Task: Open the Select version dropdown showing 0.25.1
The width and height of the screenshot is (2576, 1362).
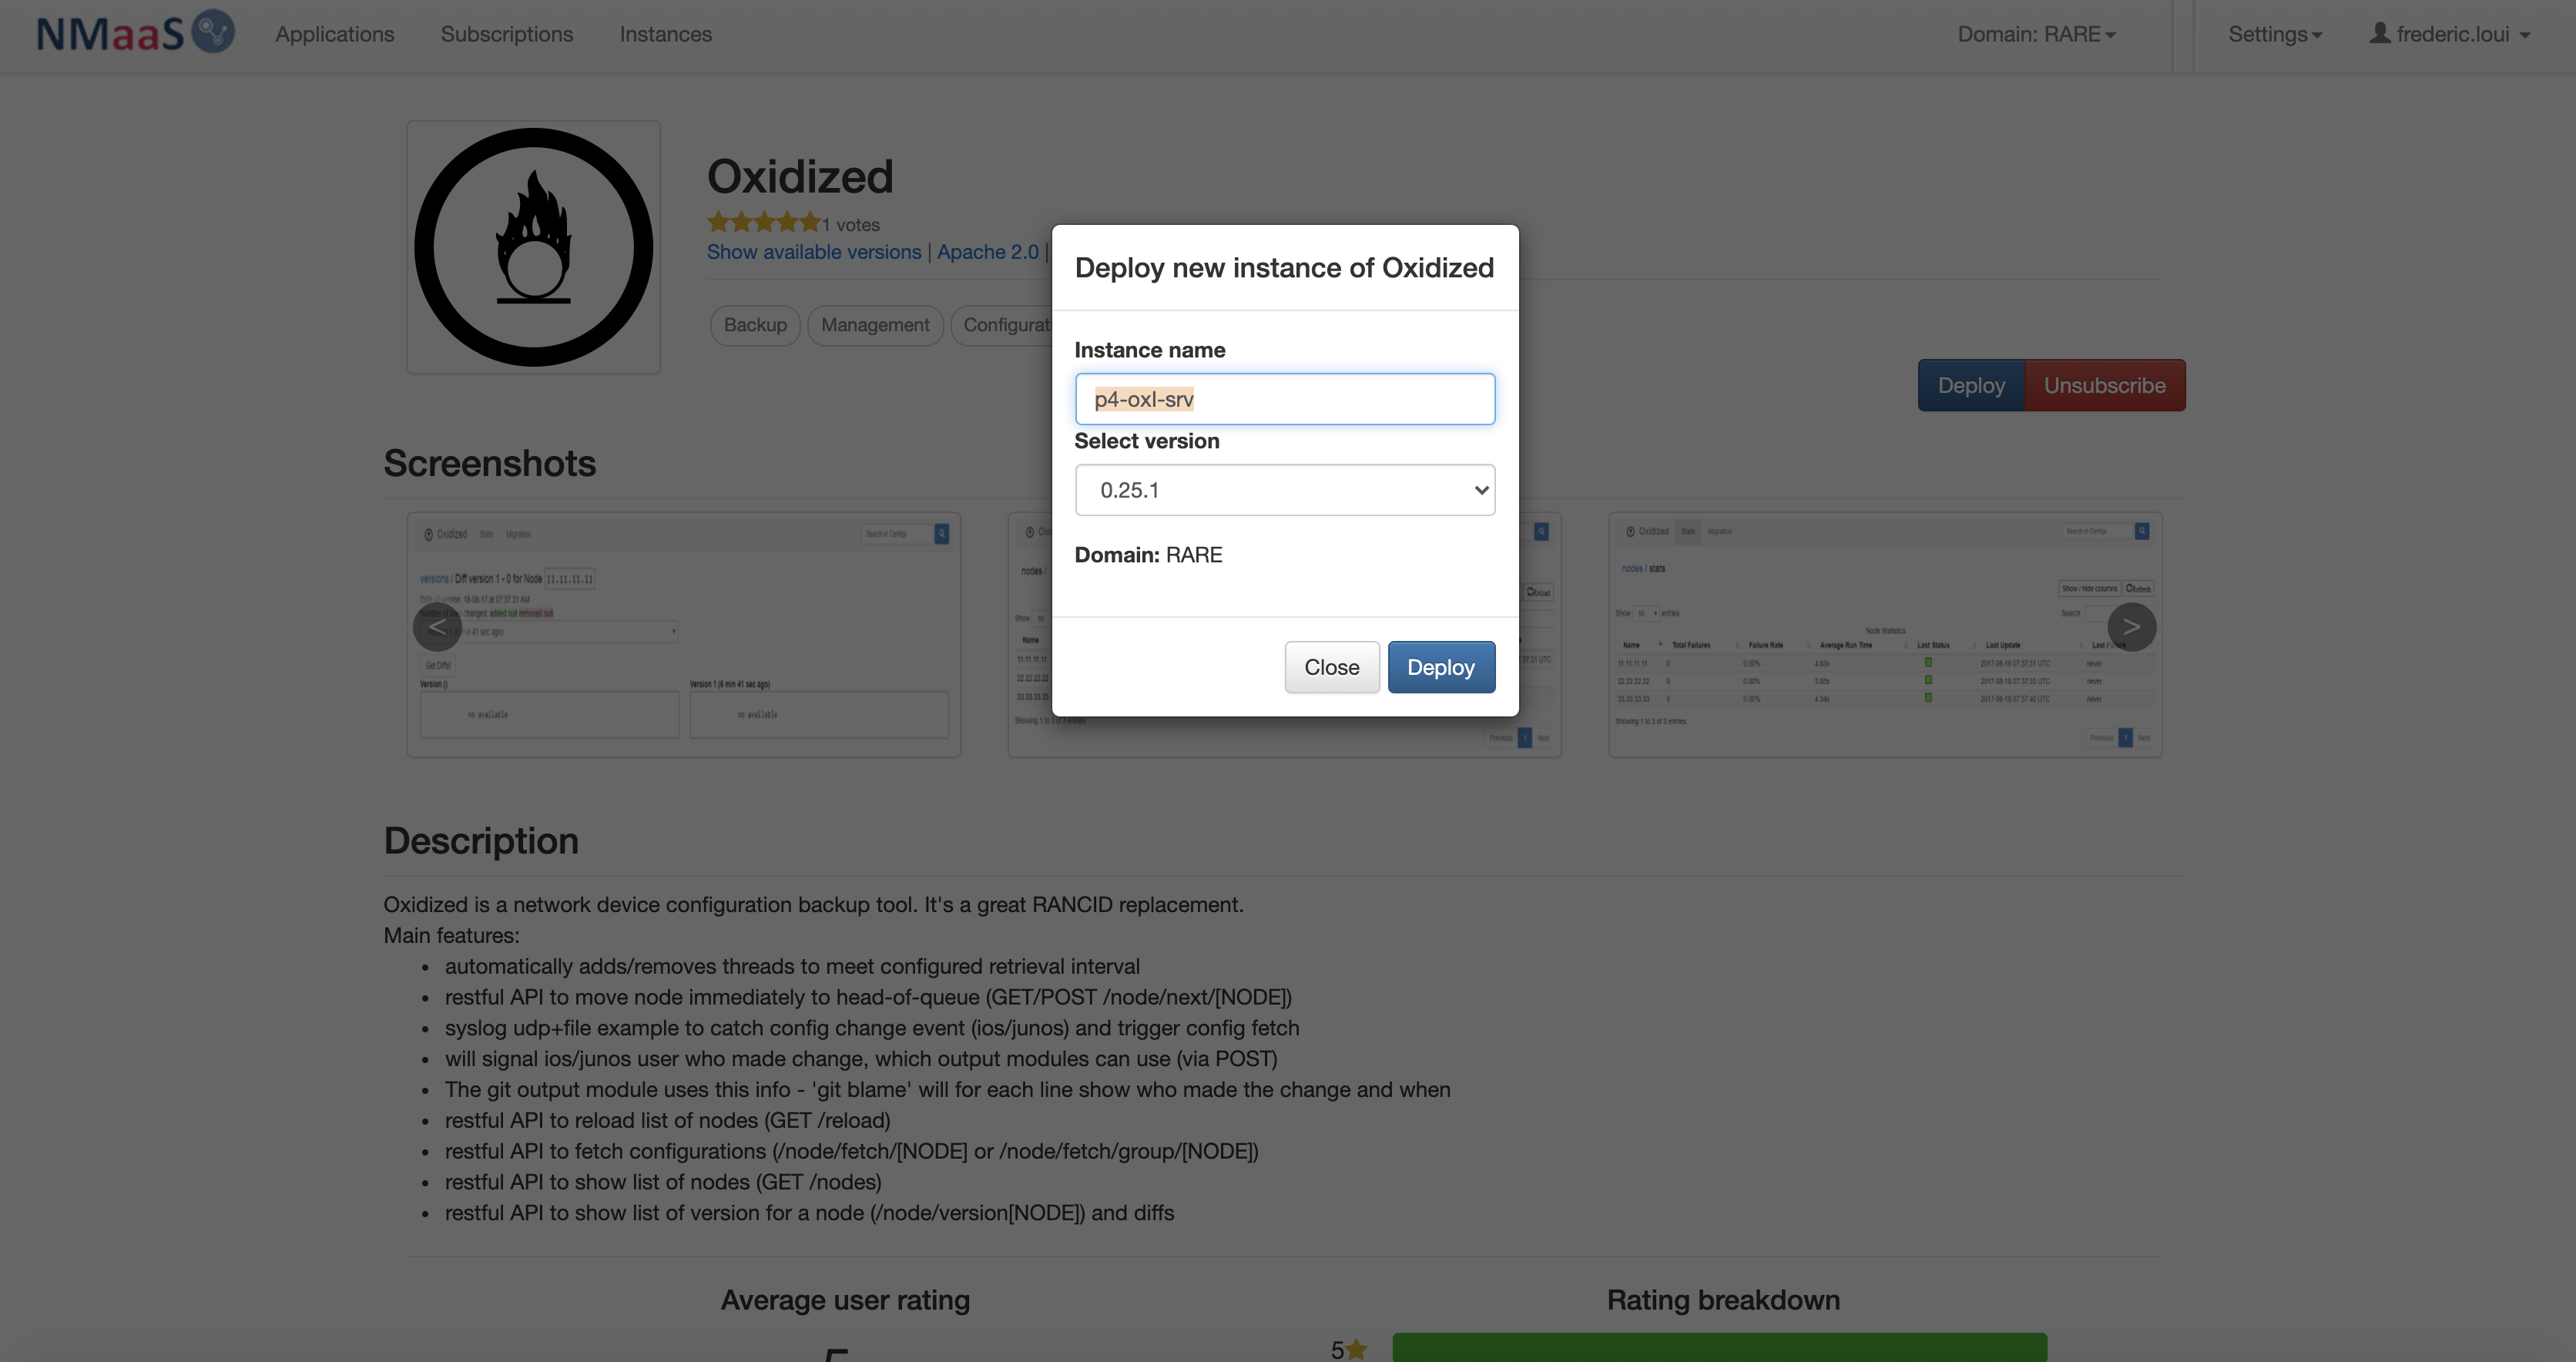Action: pyautogui.click(x=1285, y=490)
